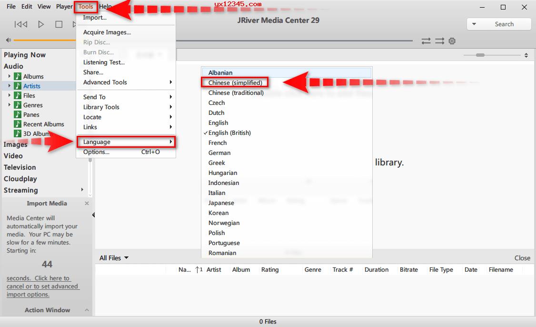
Task: Click the thumbnail size stepper arrows
Action: tap(526, 55)
